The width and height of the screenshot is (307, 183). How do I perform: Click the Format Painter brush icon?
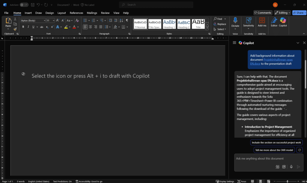15,29
